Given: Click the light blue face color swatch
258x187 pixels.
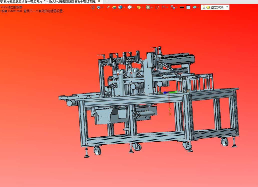Looking at the screenshot, I should coord(188,7).
